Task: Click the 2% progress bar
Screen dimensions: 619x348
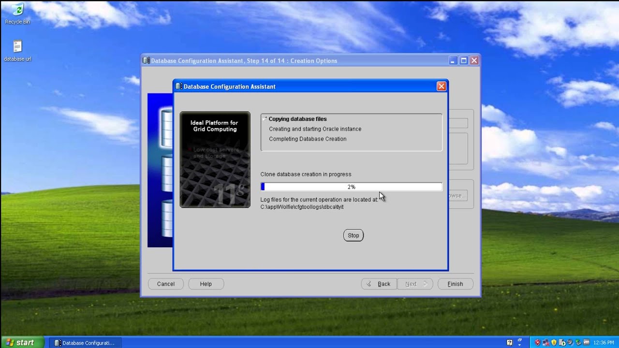Action: [x=352, y=187]
